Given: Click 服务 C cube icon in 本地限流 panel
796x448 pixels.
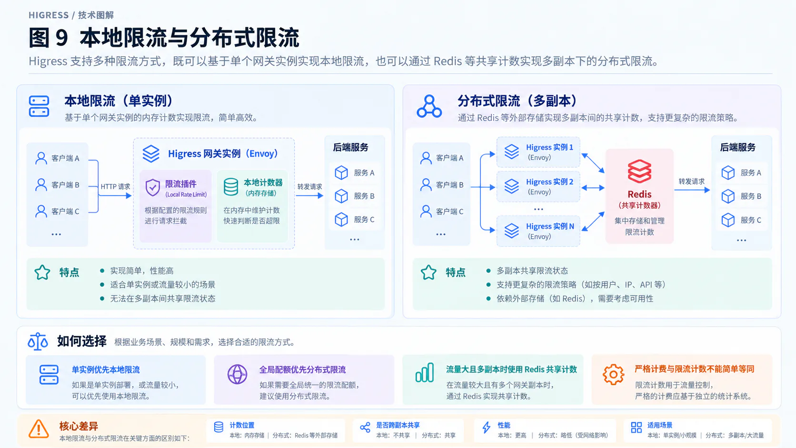Looking at the screenshot, I should pyautogui.click(x=341, y=219).
